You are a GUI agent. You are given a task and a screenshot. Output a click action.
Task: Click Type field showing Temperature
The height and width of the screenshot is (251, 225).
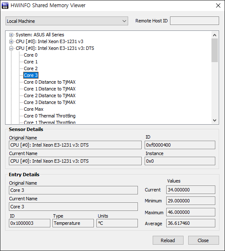click(73, 223)
